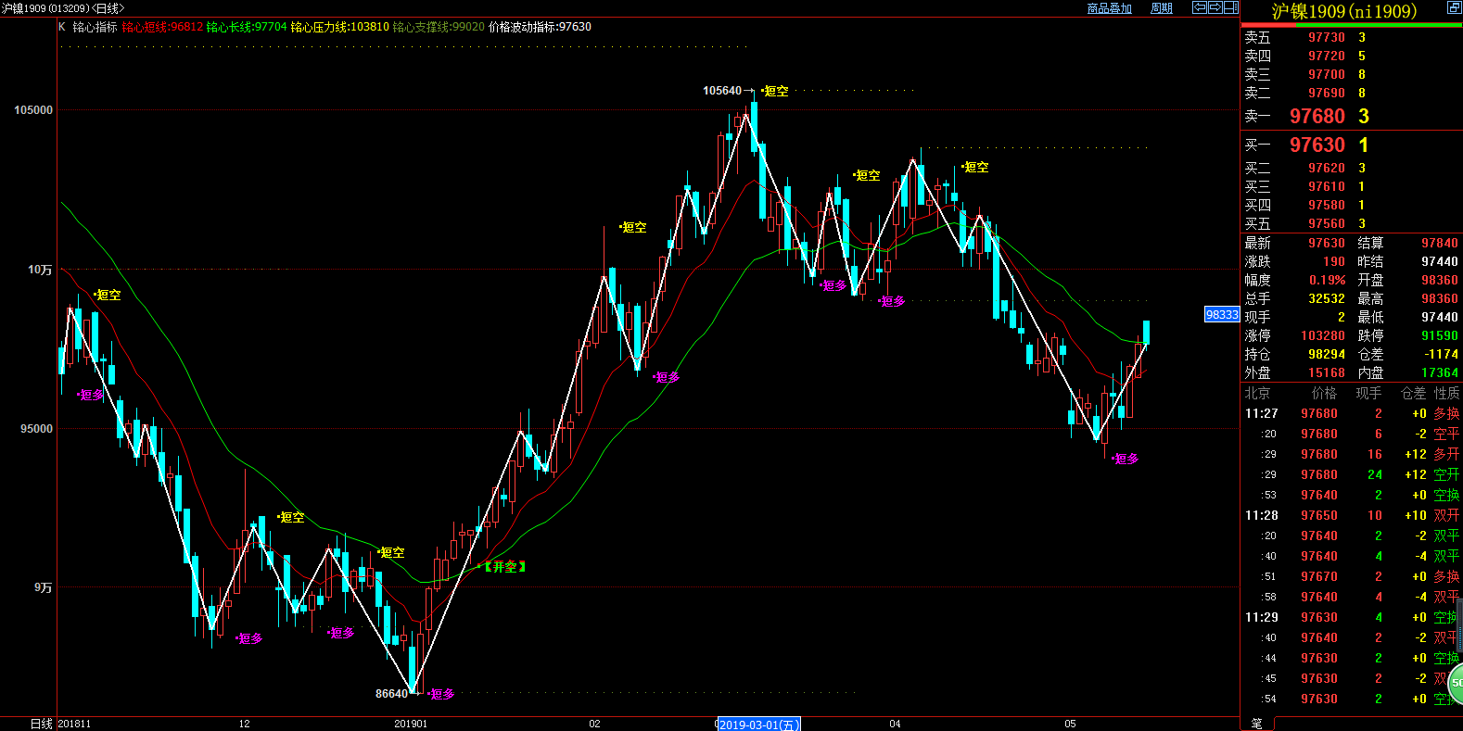This screenshot has width=1463, height=731.
Task: Select the 笔 tab below the trade list
Action: [1257, 724]
